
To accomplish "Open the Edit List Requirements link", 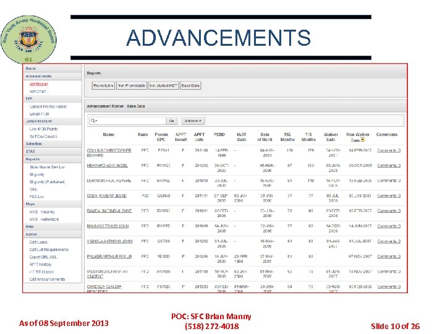I will tap(49, 250).
